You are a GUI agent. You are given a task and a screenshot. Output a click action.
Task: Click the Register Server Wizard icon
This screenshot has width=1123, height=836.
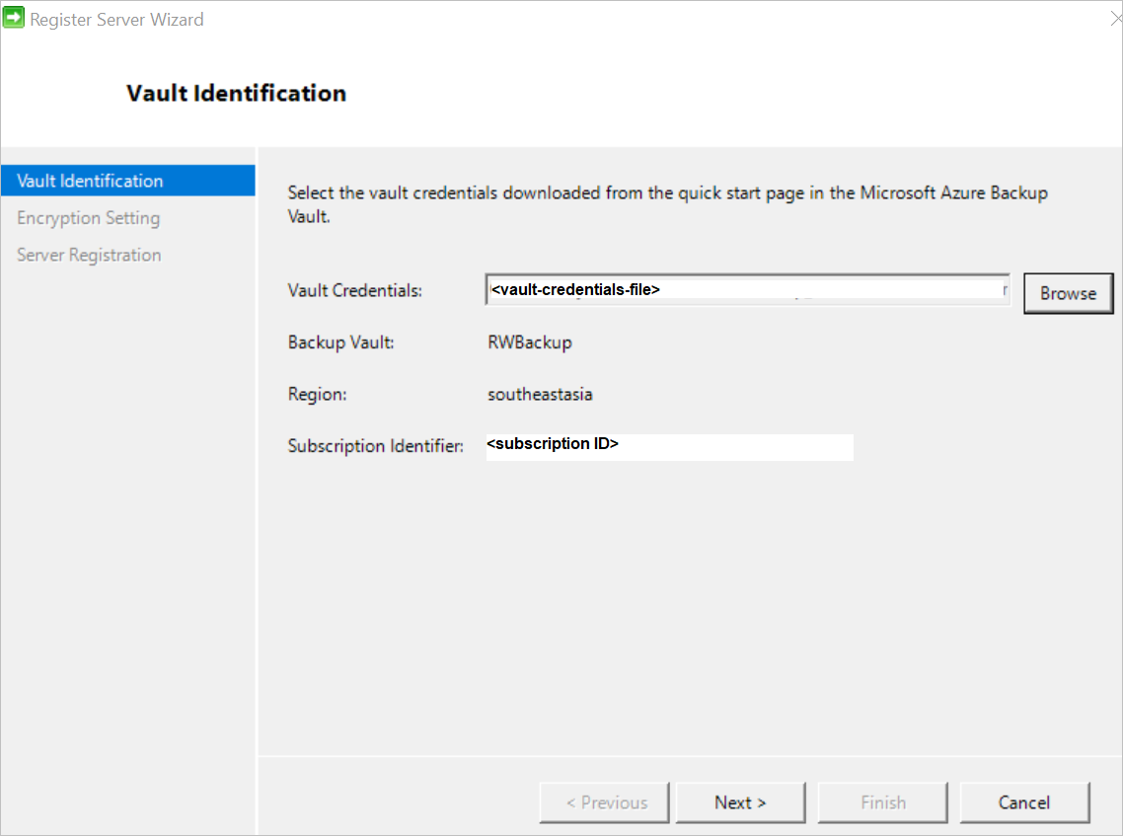click(x=14, y=17)
